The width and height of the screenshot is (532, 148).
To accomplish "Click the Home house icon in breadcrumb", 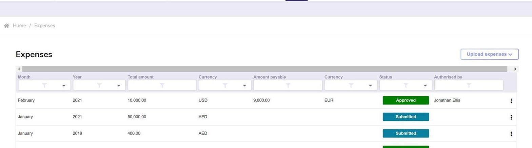I will pos(6,26).
